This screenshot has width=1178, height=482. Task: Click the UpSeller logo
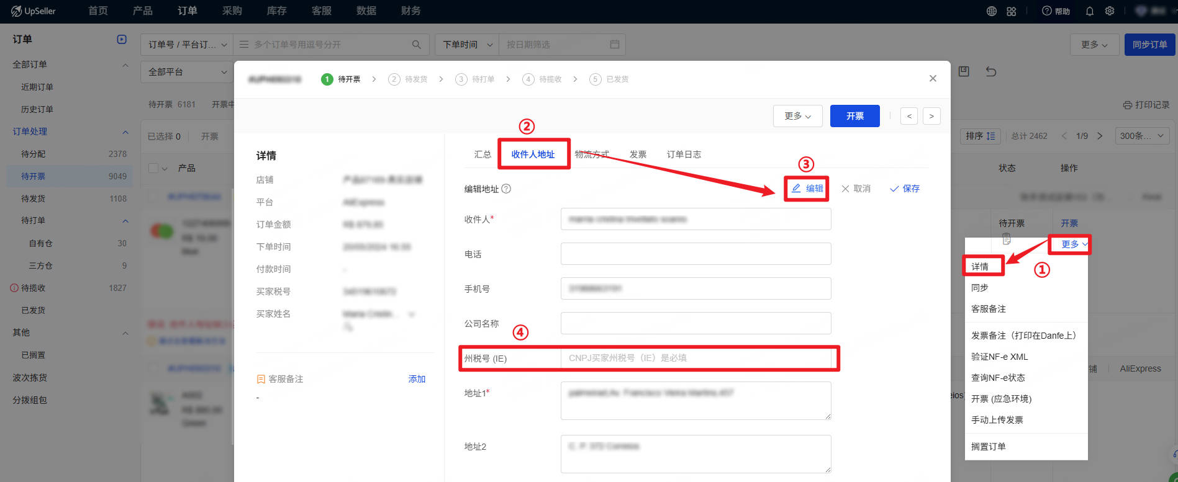34,11
